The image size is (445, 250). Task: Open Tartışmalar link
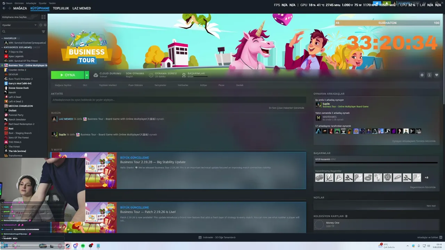(x=160, y=85)
